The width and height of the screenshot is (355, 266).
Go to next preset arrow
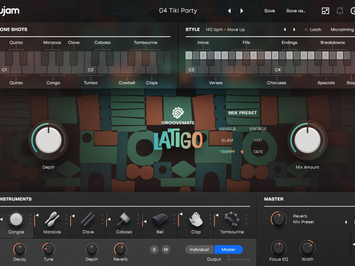pyautogui.click(x=242, y=11)
